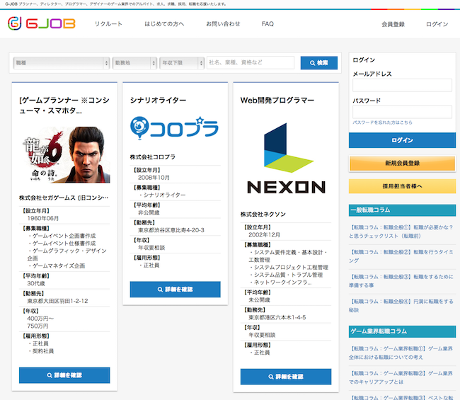Open the シナリオライター job title

(158, 100)
